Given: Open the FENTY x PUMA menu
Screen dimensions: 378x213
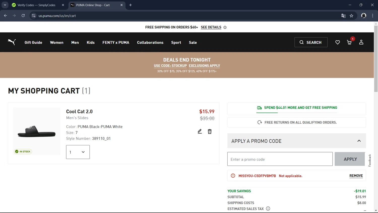Looking at the screenshot, I should [x=116, y=42].
